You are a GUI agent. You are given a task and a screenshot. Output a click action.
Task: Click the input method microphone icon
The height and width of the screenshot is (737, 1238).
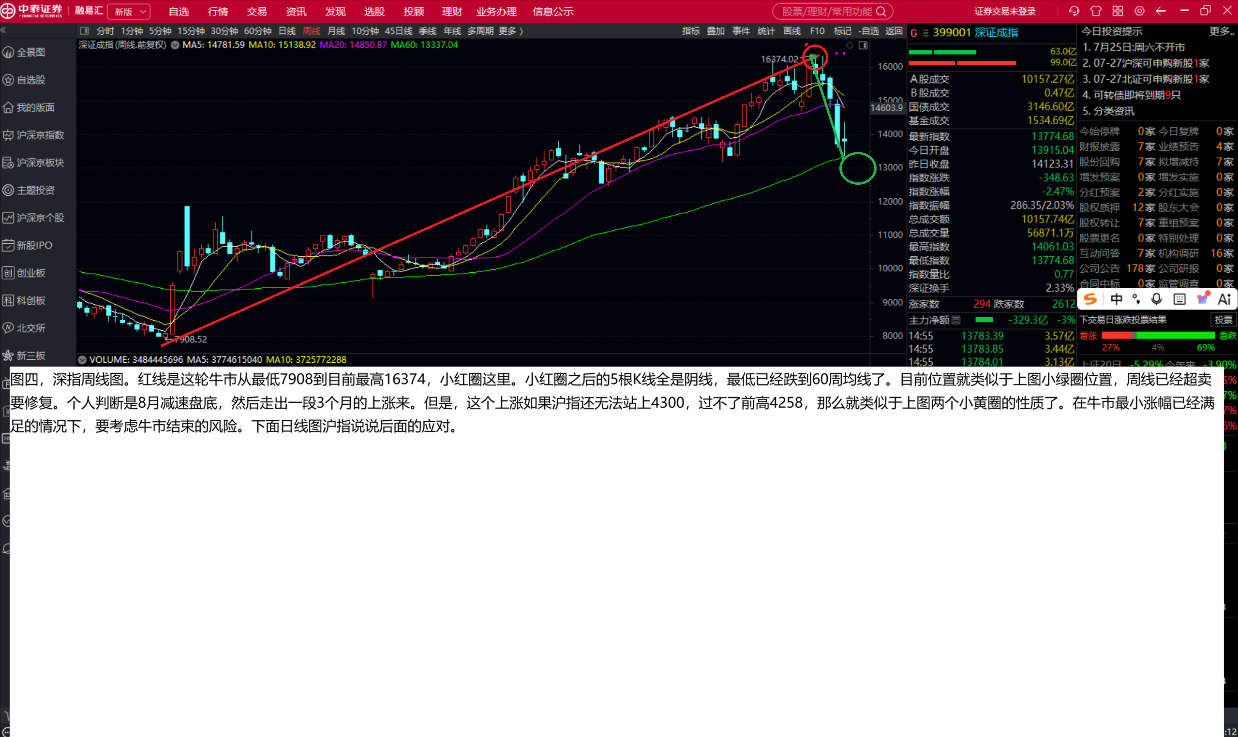click(1157, 299)
